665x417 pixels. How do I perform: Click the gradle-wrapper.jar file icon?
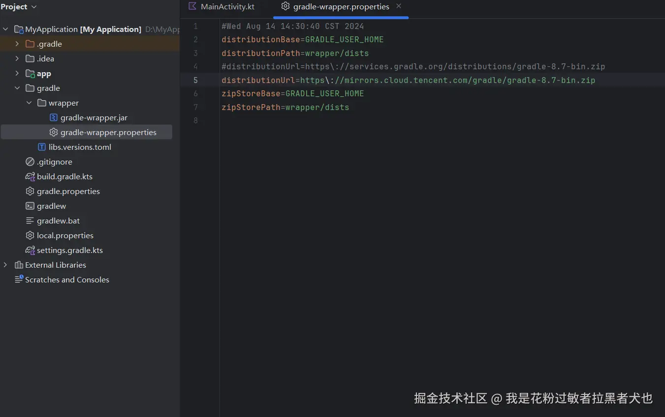tap(54, 118)
